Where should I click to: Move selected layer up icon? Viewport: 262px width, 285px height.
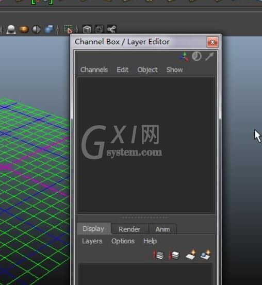(158, 255)
